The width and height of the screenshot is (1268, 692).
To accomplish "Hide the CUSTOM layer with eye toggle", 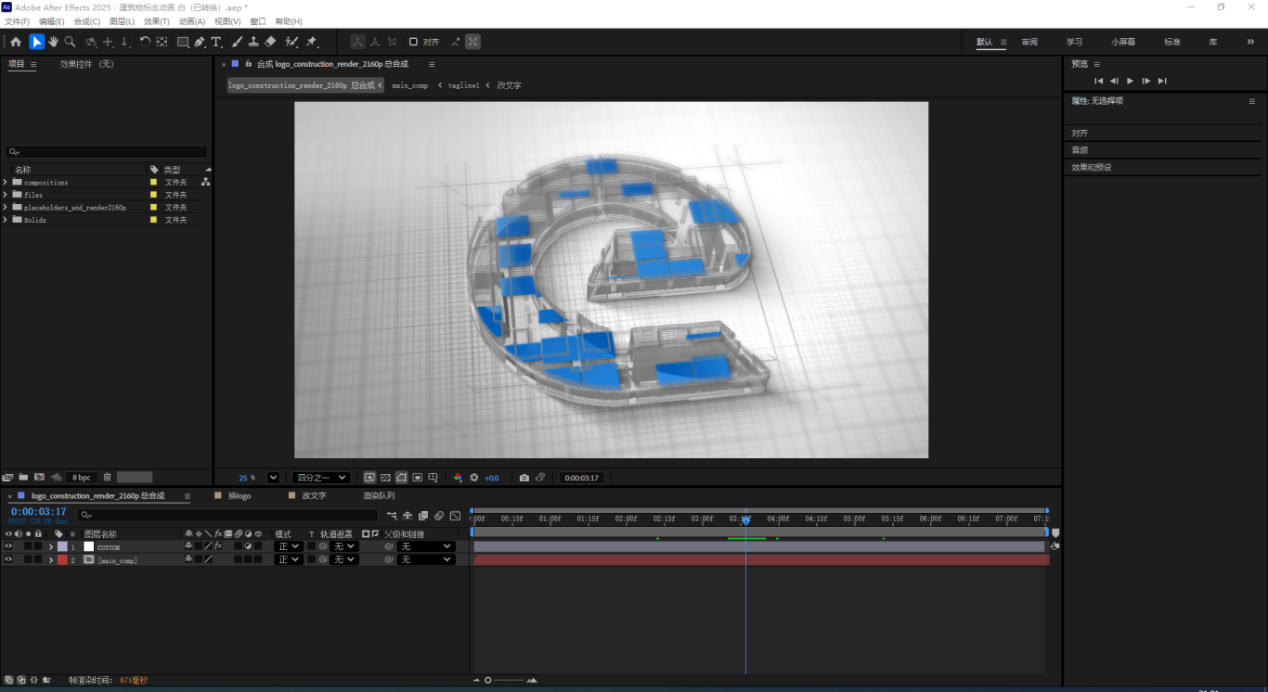I will 8,546.
